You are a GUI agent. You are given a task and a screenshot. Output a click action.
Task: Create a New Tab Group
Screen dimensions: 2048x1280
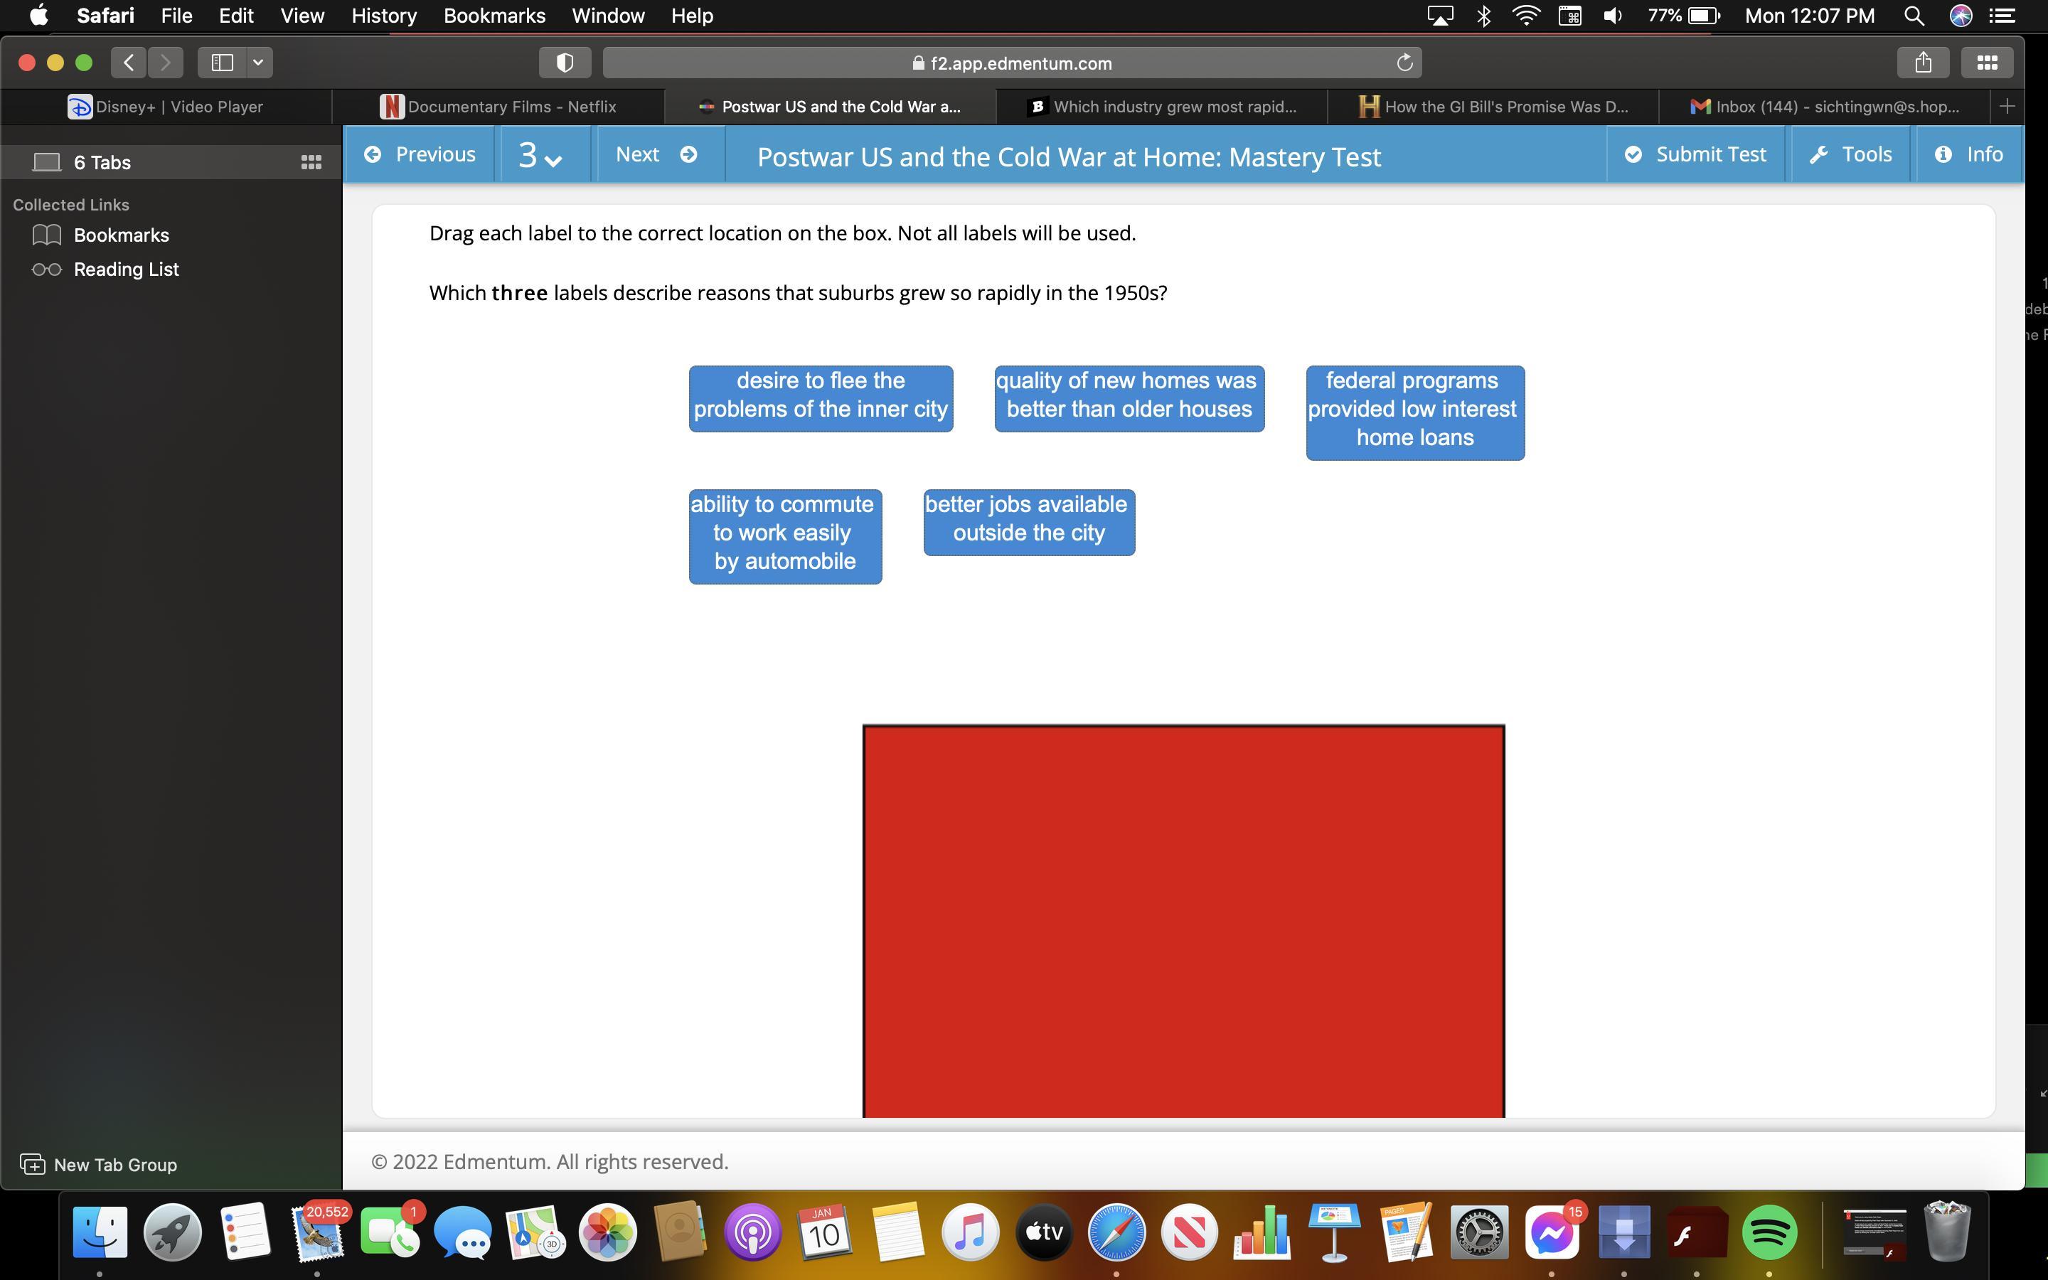click(99, 1165)
